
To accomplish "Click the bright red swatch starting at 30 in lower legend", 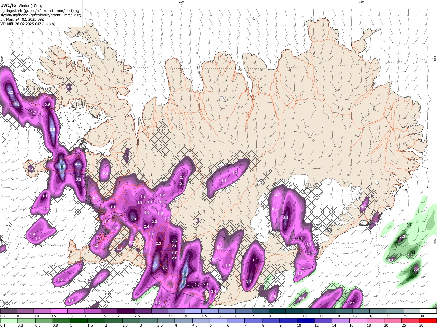I will (428, 320).
